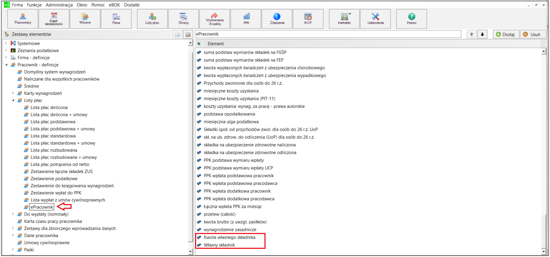The width and height of the screenshot is (550, 257).
Task: Expand the Firma - definicje node
Action: [x=6, y=57]
